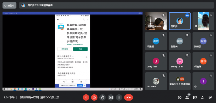
Task: Click the 2:01 下午 time text
Action: (x=9, y=98)
